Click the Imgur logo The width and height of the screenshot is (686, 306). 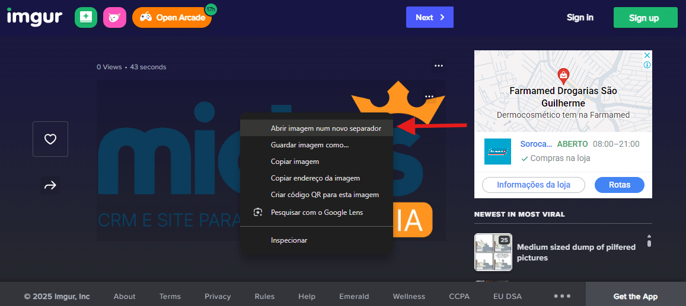(34, 17)
